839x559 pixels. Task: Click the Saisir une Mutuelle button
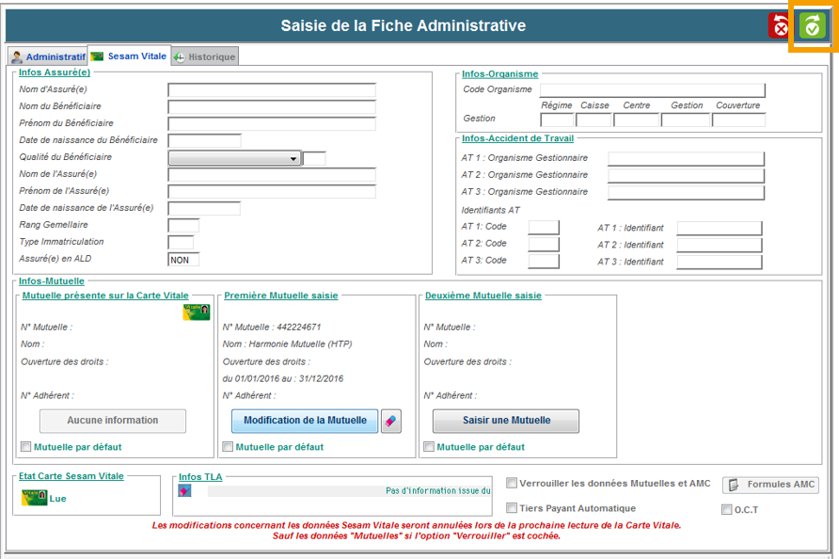(x=506, y=421)
